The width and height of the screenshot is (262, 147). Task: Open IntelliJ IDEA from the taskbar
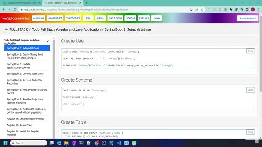pyautogui.click(x=104, y=143)
